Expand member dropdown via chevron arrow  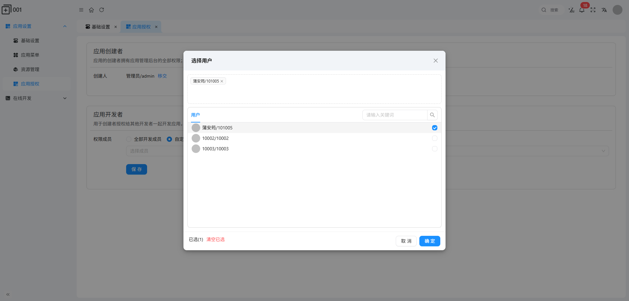pyautogui.click(x=603, y=151)
